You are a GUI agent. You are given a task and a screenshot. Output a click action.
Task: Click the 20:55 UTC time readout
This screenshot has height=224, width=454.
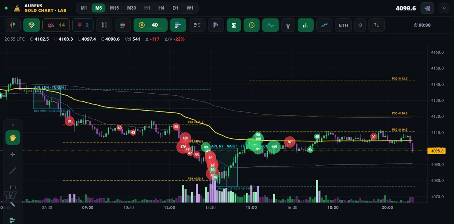tap(15, 39)
